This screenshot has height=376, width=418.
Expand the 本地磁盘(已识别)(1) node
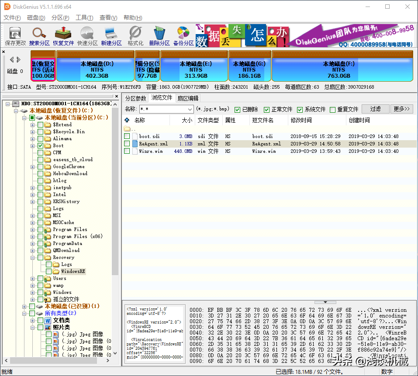coord(24,307)
